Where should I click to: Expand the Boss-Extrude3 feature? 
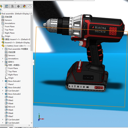(x=3, y=94)
